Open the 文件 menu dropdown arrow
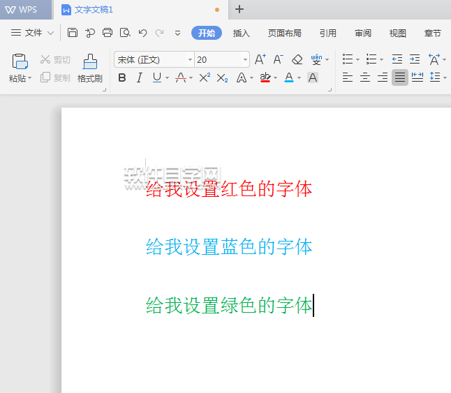The width and height of the screenshot is (451, 393). pyautogui.click(x=50, y=33)
